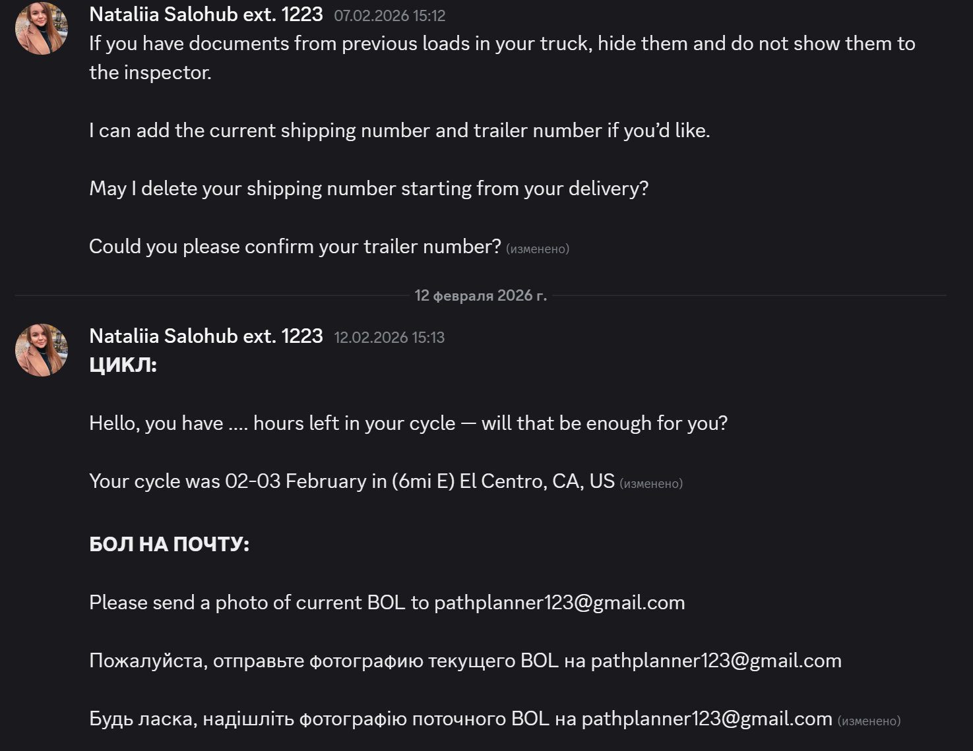The height and width of the screenshot is (751, 973).
Task: Click the bold "ЦИКЛ:" heading
Action: click(123, 365)
